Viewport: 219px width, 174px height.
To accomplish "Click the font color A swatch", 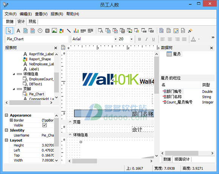I will click(x=193, y=39).
